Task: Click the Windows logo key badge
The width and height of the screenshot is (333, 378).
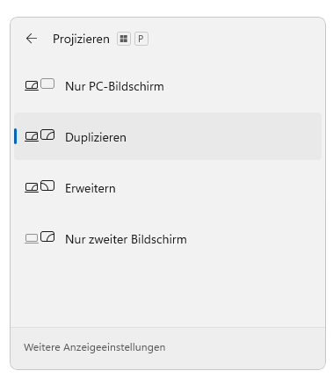Action: pos(124,39)
